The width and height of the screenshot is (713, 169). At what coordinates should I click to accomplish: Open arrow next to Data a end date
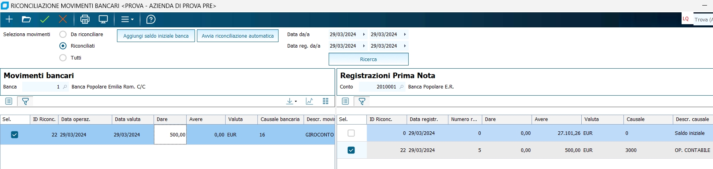[405, 35]
